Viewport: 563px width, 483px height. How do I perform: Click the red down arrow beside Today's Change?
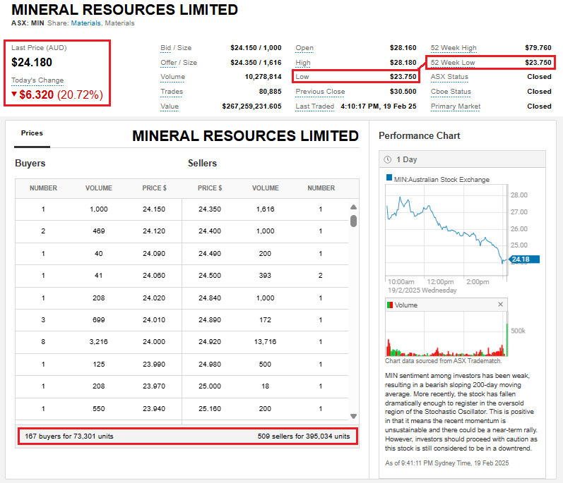pyautogui.click(x=14, y=94)
